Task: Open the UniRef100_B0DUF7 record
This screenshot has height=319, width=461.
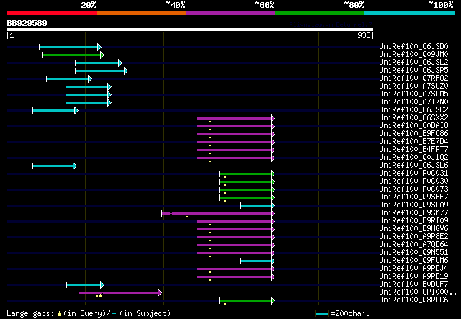Action: click(x=413, y=284)
